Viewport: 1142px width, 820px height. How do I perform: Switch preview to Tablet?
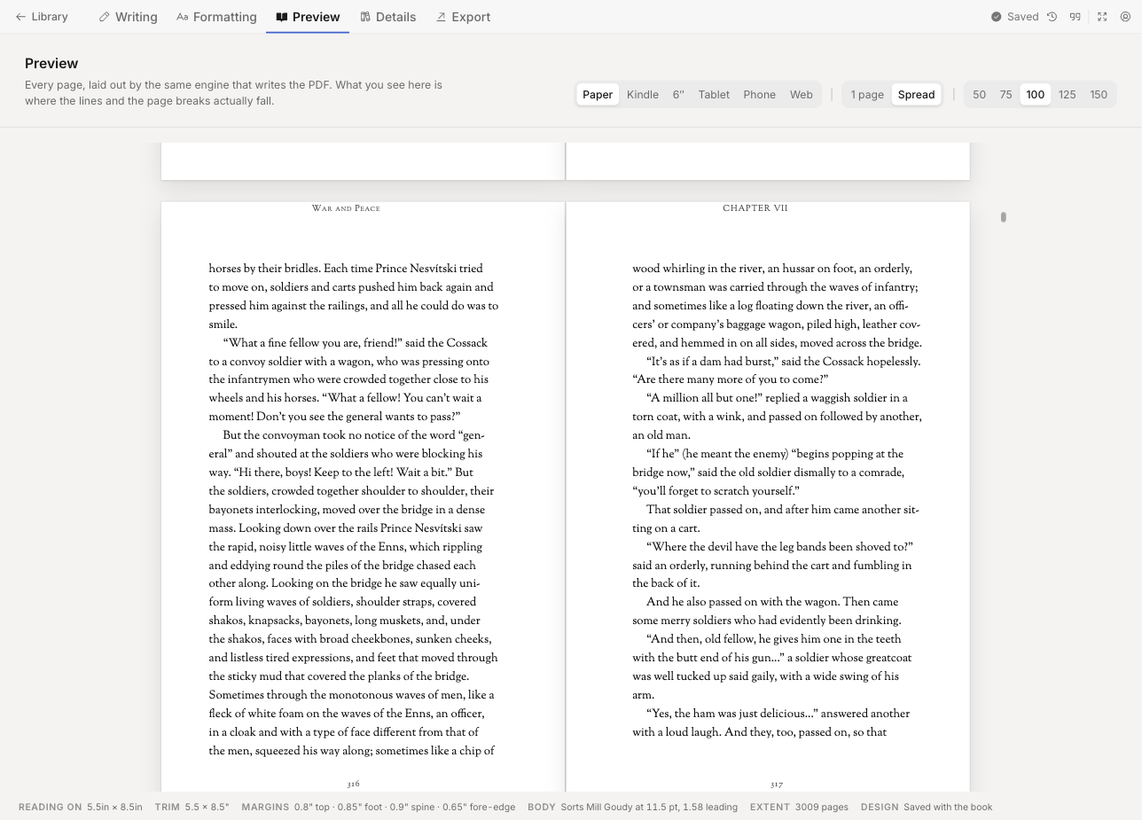pyautogui.click(x=714, y=95)
